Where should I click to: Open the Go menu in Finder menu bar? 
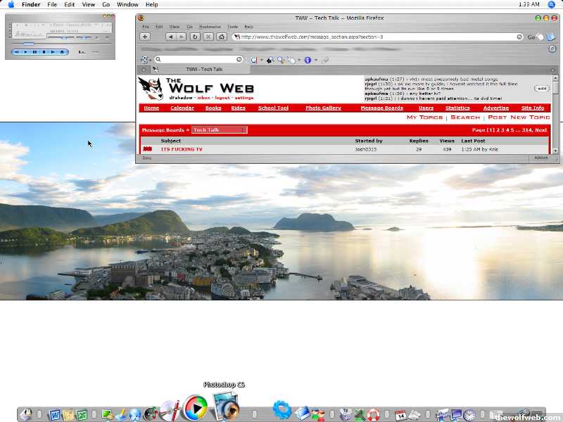(106, 4)
